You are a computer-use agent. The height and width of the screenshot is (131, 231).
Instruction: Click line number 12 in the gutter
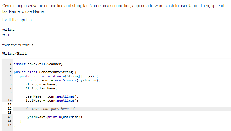tap(10, 109)
